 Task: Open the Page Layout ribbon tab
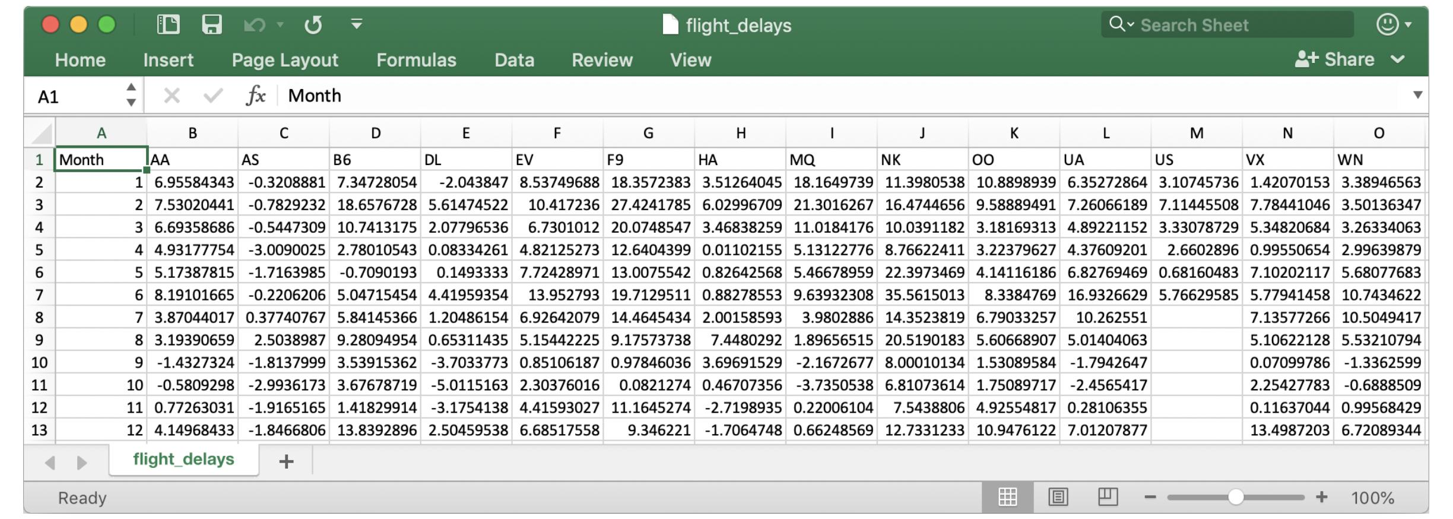tap(285, 60)
